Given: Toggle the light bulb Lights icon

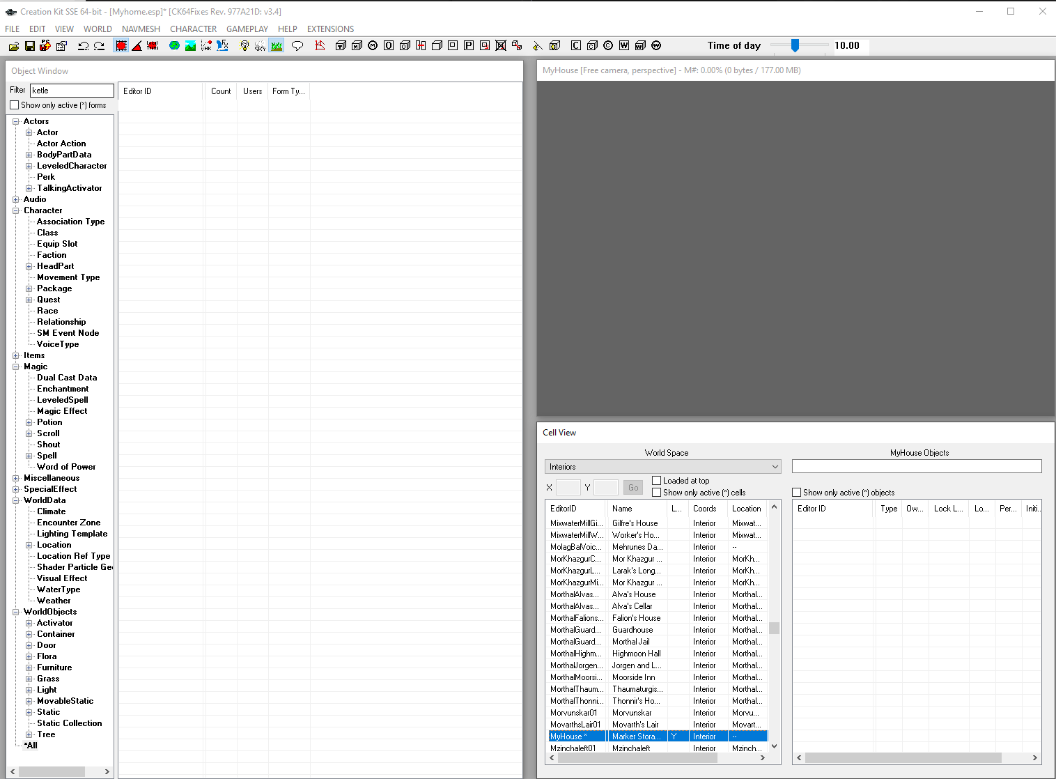Looking at the screenshot, I should point(244,46).
